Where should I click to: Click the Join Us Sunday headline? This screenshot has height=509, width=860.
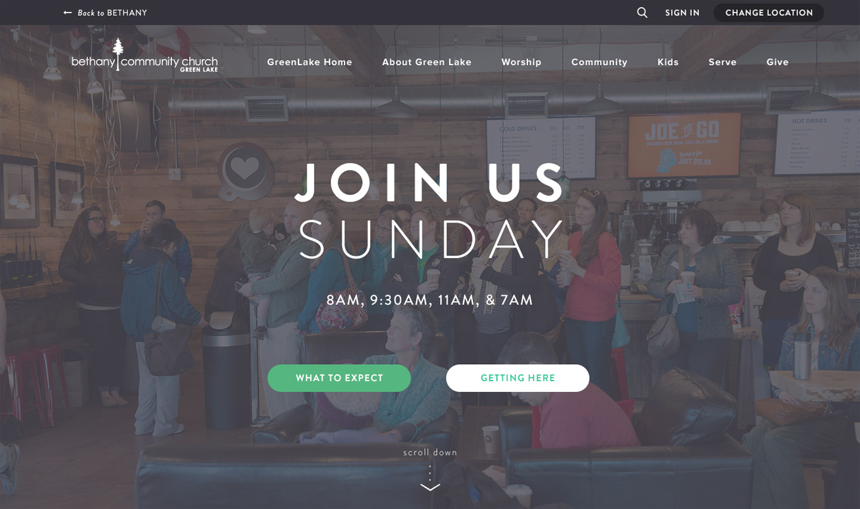pos(430,212)
